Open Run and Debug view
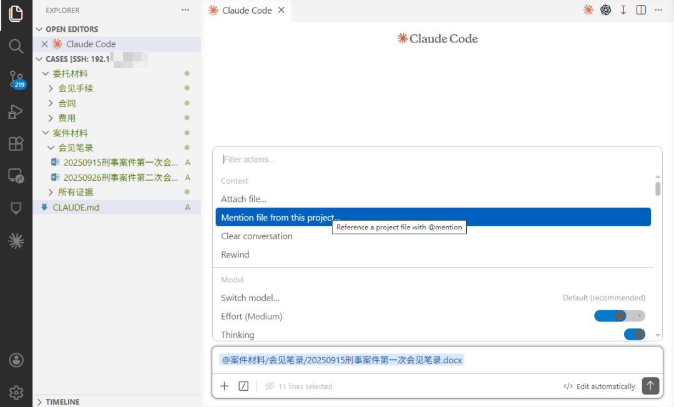 (x=16, y=112)
